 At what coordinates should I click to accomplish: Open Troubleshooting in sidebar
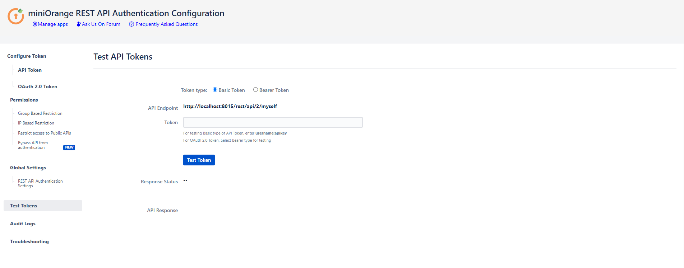(29, 241)
